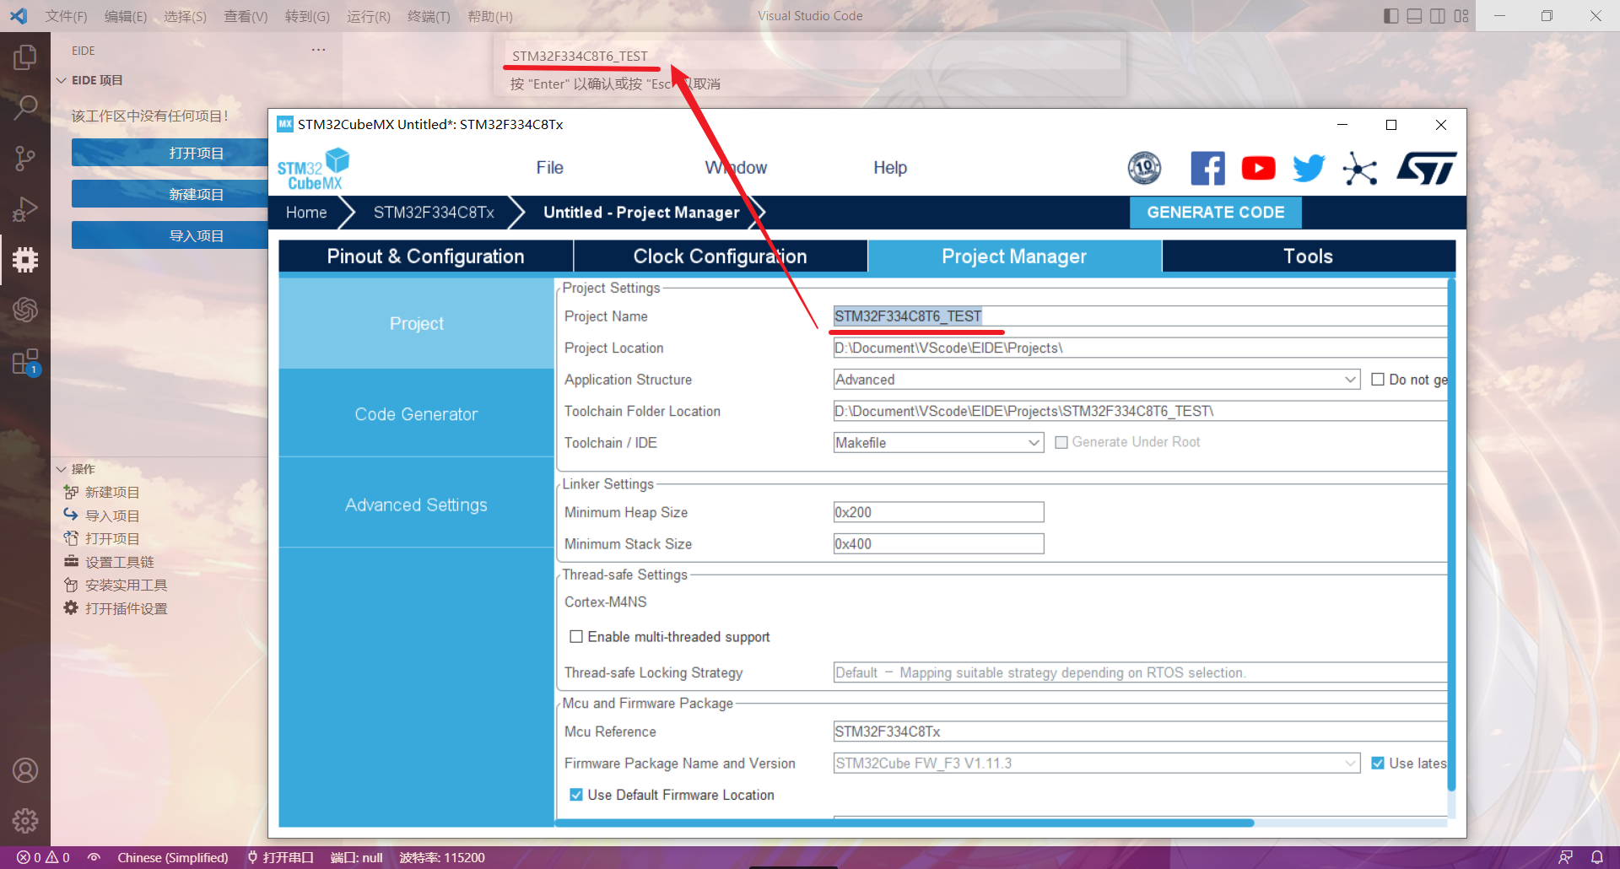Tick the 'Do not generate' checkbox
Screen dimensions: 1620x869
pos(1378,380)
